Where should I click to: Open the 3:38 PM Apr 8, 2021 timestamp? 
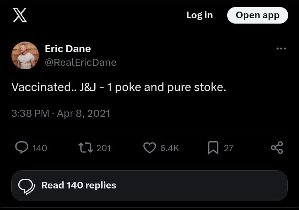click(61, 113)
